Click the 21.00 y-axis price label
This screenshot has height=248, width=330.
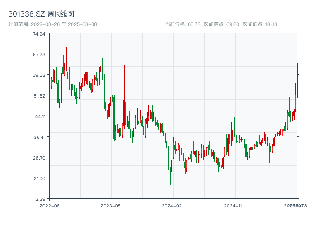tap(39, 179)
